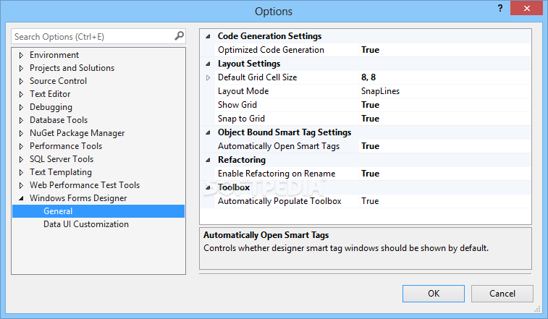The width and height of the screenshot is (548, 319).
Task: Collapse the Toolbox category arrow
Action: pyautogui.click(x=208, y=187)
